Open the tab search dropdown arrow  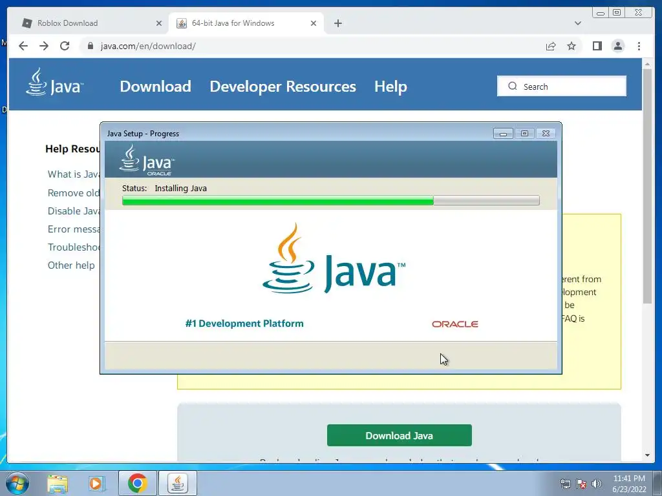click(577, 23)
